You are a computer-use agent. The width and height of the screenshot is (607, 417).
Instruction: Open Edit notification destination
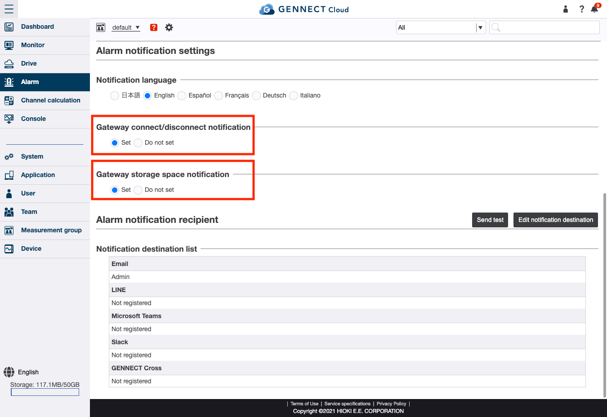tap(555, 220)
